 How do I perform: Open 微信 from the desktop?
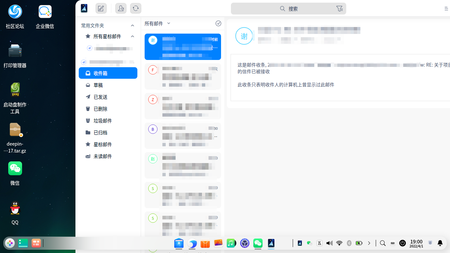point(14,168)
